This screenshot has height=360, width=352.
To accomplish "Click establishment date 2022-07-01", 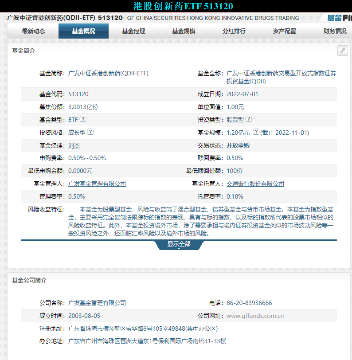I will point(242,94).
